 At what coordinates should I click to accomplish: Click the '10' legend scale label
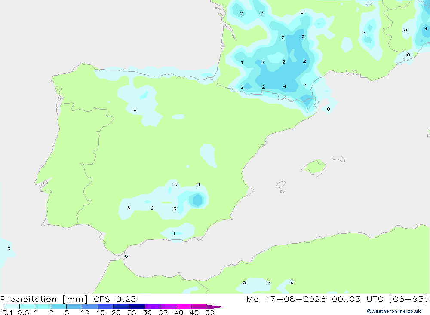click(85, 312)
